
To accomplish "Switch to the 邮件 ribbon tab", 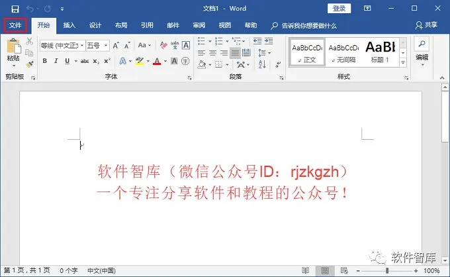I will (173, 25).
